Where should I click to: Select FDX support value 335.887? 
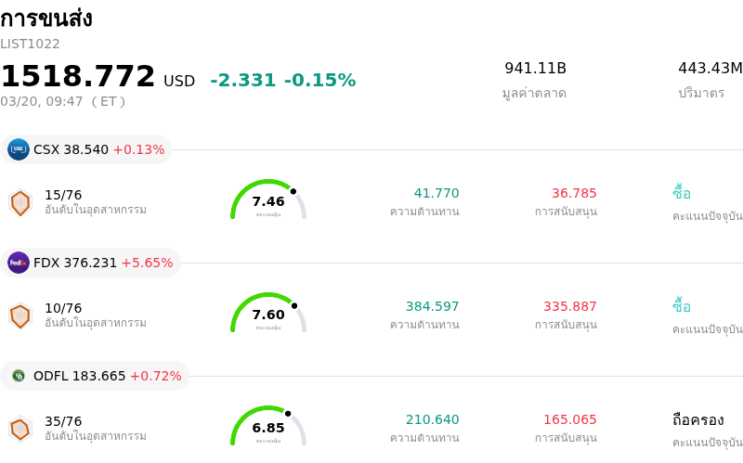tap(570, 306)
